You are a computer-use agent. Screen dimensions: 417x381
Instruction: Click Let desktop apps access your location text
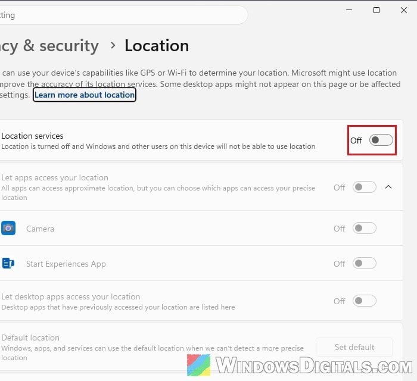pos(70,296)
